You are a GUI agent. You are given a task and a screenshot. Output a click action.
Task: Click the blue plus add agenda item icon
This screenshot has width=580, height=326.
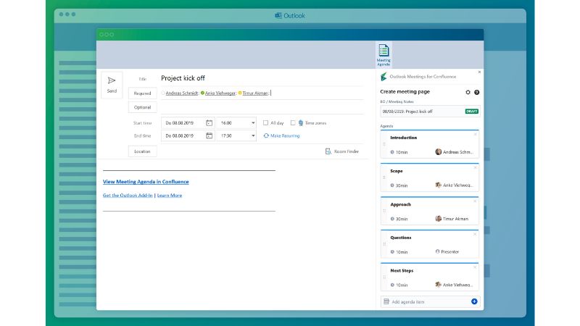474,301
